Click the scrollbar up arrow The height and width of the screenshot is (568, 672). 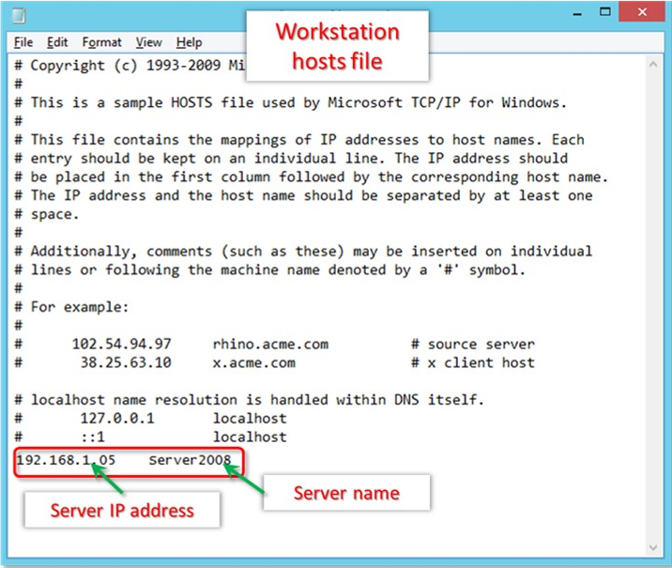tap(653, 65)
